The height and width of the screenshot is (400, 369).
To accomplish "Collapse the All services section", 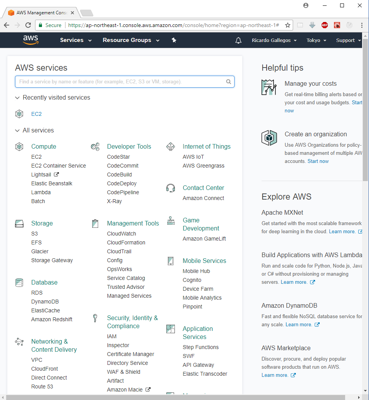I will click(x=17, y=131).
